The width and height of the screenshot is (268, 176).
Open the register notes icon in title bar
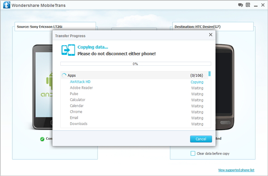click(248, 5)
